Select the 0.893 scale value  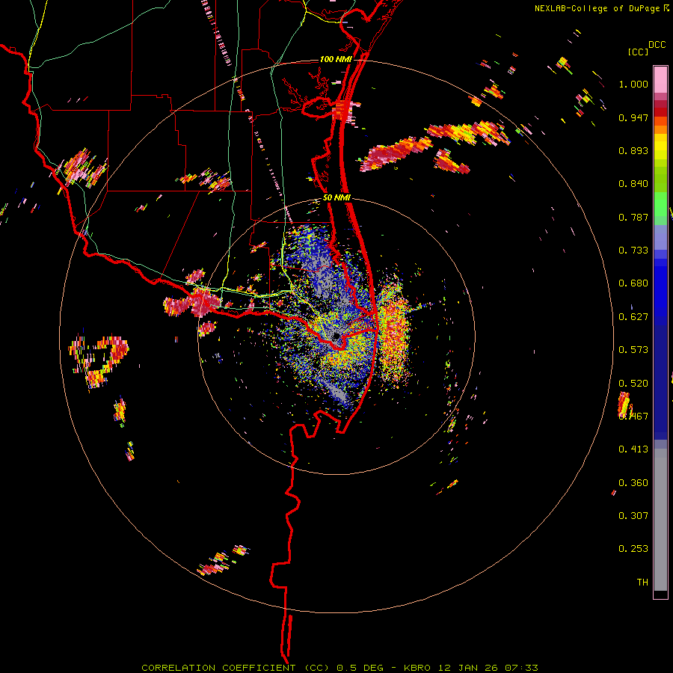633,150
